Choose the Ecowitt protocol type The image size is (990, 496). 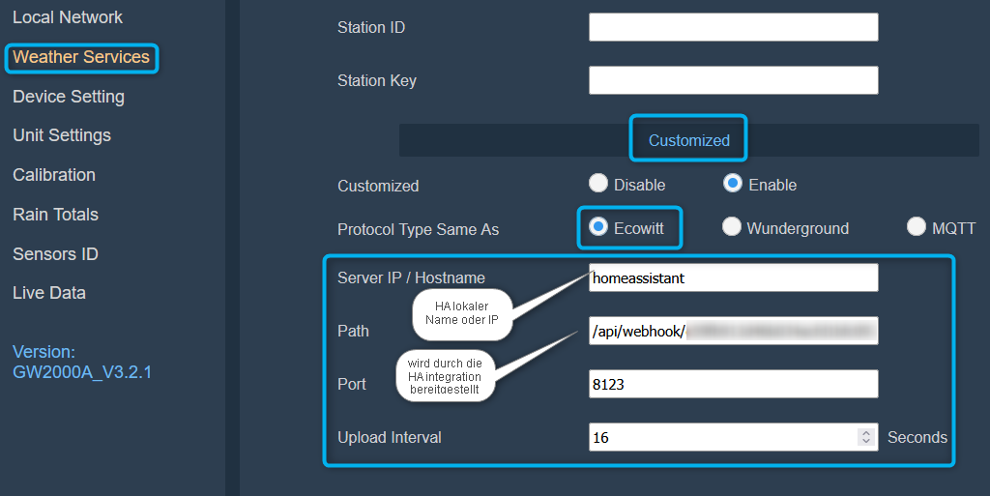pyautogui.click(x=598, y=227)
